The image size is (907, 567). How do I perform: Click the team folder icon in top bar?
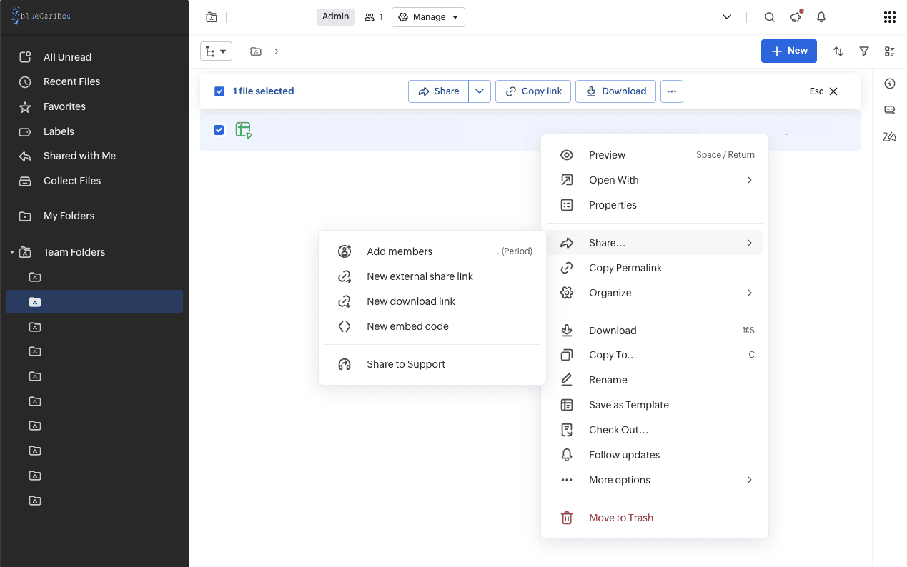pyautogui.click(x=211, y=17)
